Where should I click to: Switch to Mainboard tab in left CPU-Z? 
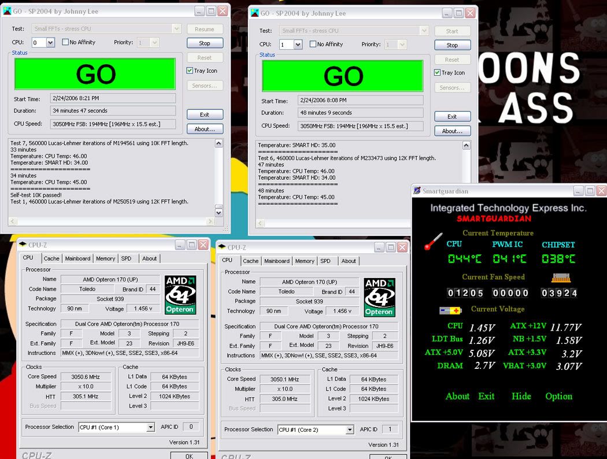(77, 258)
